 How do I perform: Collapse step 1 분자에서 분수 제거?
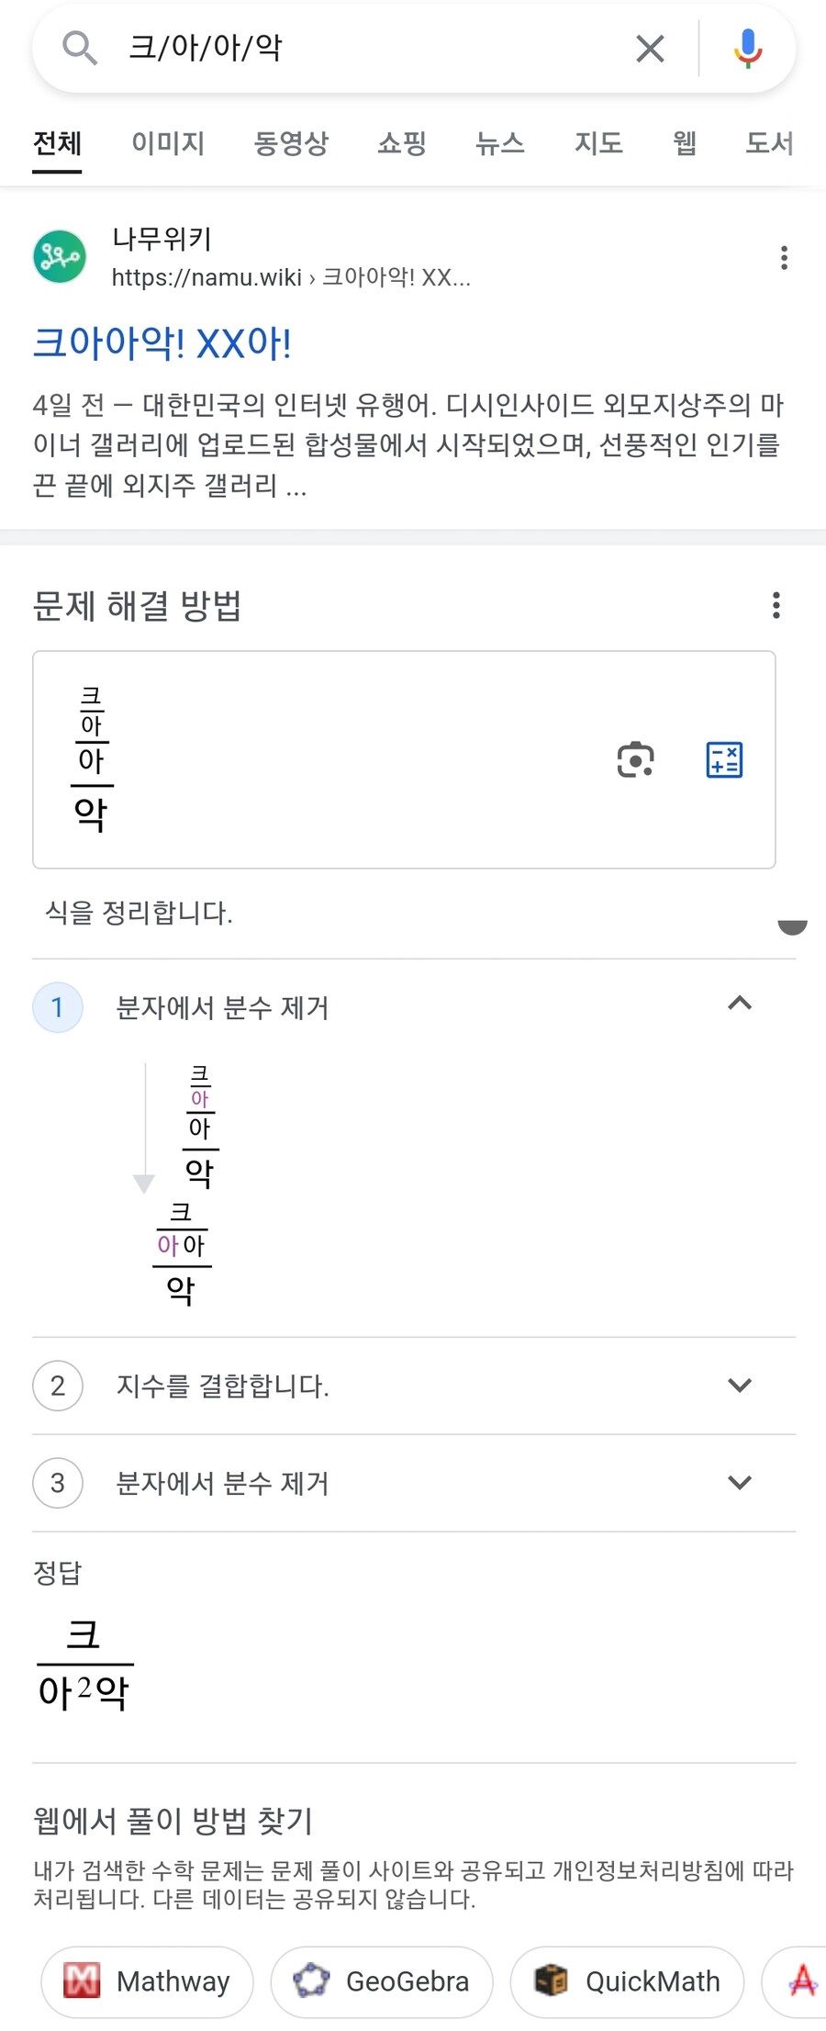[x=740, y=1004]
